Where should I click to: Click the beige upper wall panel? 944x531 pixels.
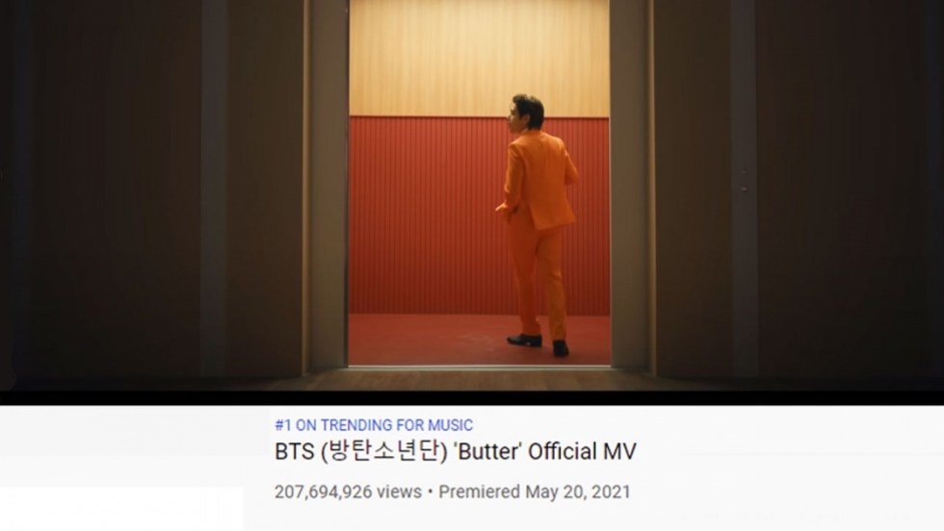tap(480, 59)
